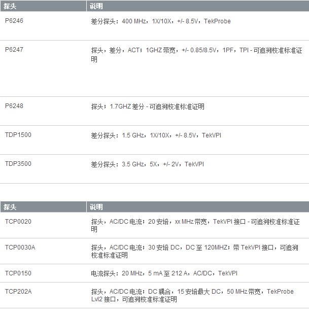Open the TCP202A probe entry
Screen dimensions: 309x318
pos(18,292)
